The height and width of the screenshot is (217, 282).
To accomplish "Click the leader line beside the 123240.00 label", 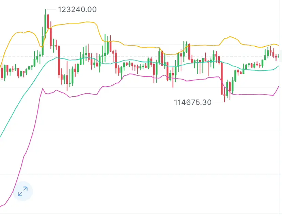I will (x=51, y=9).
